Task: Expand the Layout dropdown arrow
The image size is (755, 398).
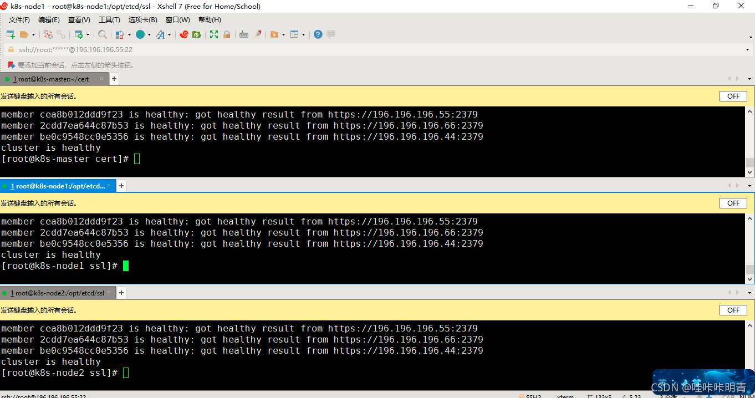Action: 303,34
